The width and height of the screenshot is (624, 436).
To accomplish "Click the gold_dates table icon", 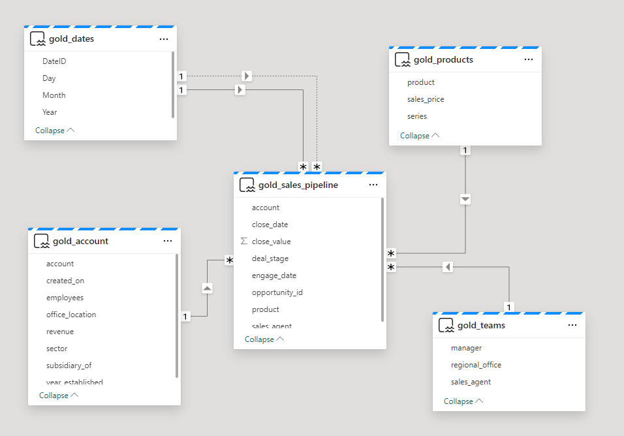I will [37, 39].
